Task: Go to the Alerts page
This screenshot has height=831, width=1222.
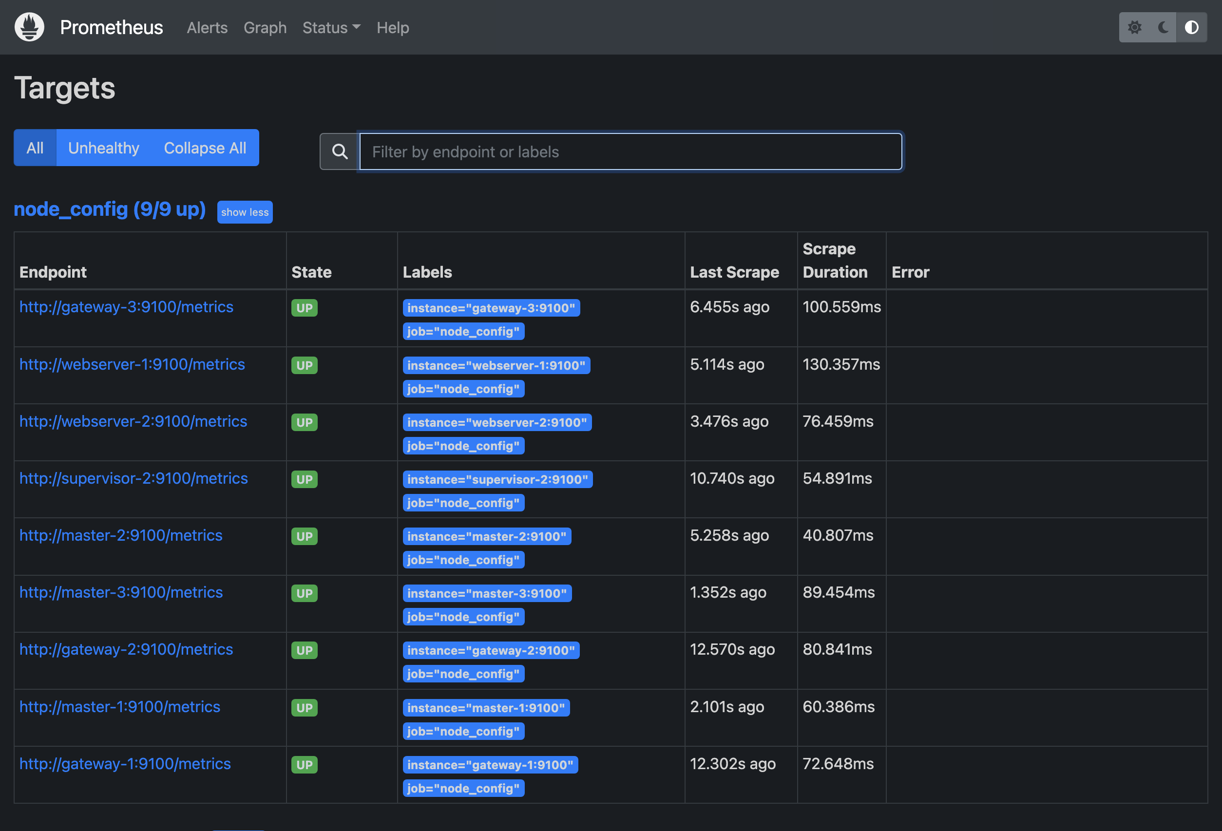Action: point(207,27)
